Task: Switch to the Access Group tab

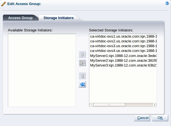Action: coord(20,18)
